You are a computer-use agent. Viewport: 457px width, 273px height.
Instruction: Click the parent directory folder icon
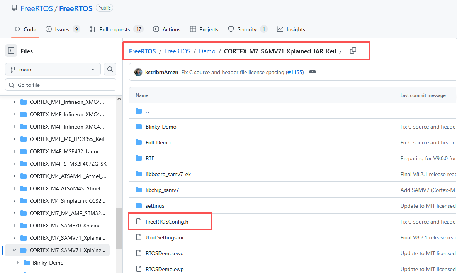click(139, 111)
